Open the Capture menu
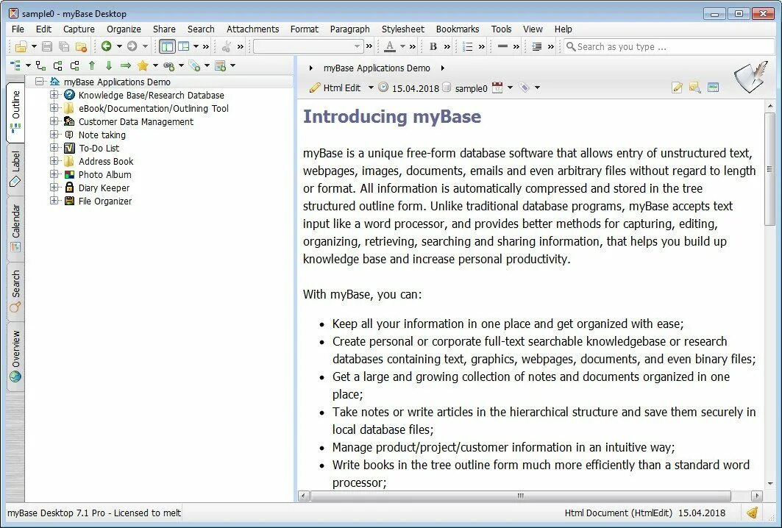The height and width of the screenshot is (528, 782). pyautogui.click(x=79, y=29)
